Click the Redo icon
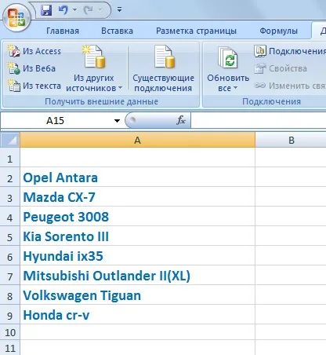This screenshot has width=326, height=355. point(88,10)
